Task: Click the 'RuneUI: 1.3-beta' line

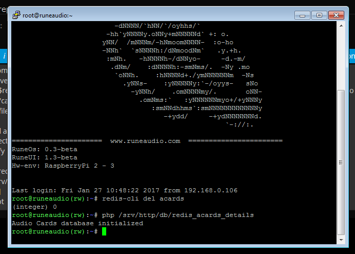Action: point(45,157)
